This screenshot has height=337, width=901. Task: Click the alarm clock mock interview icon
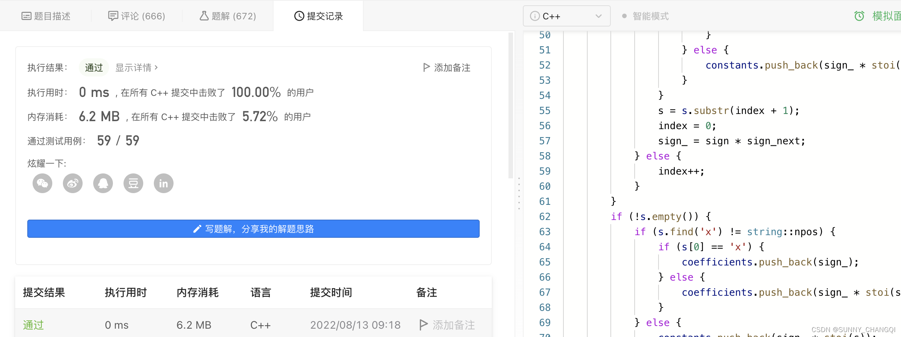click(x=859, y=16)
